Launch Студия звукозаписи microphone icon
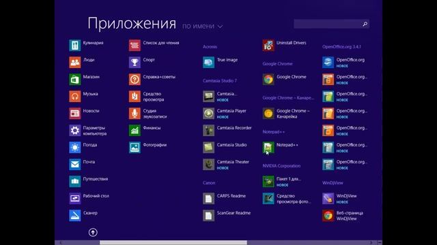The width and height of the screenshot is (437, 245). pos(135,114)
